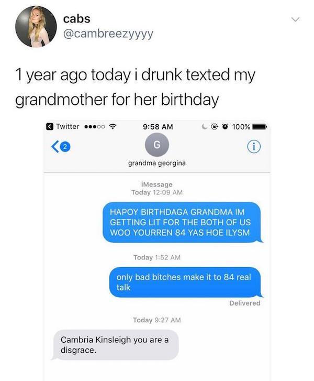Tap the G contact avatar circle
Image resolution: width=314 pixels, height=381 pixels.
click(157, 145)
